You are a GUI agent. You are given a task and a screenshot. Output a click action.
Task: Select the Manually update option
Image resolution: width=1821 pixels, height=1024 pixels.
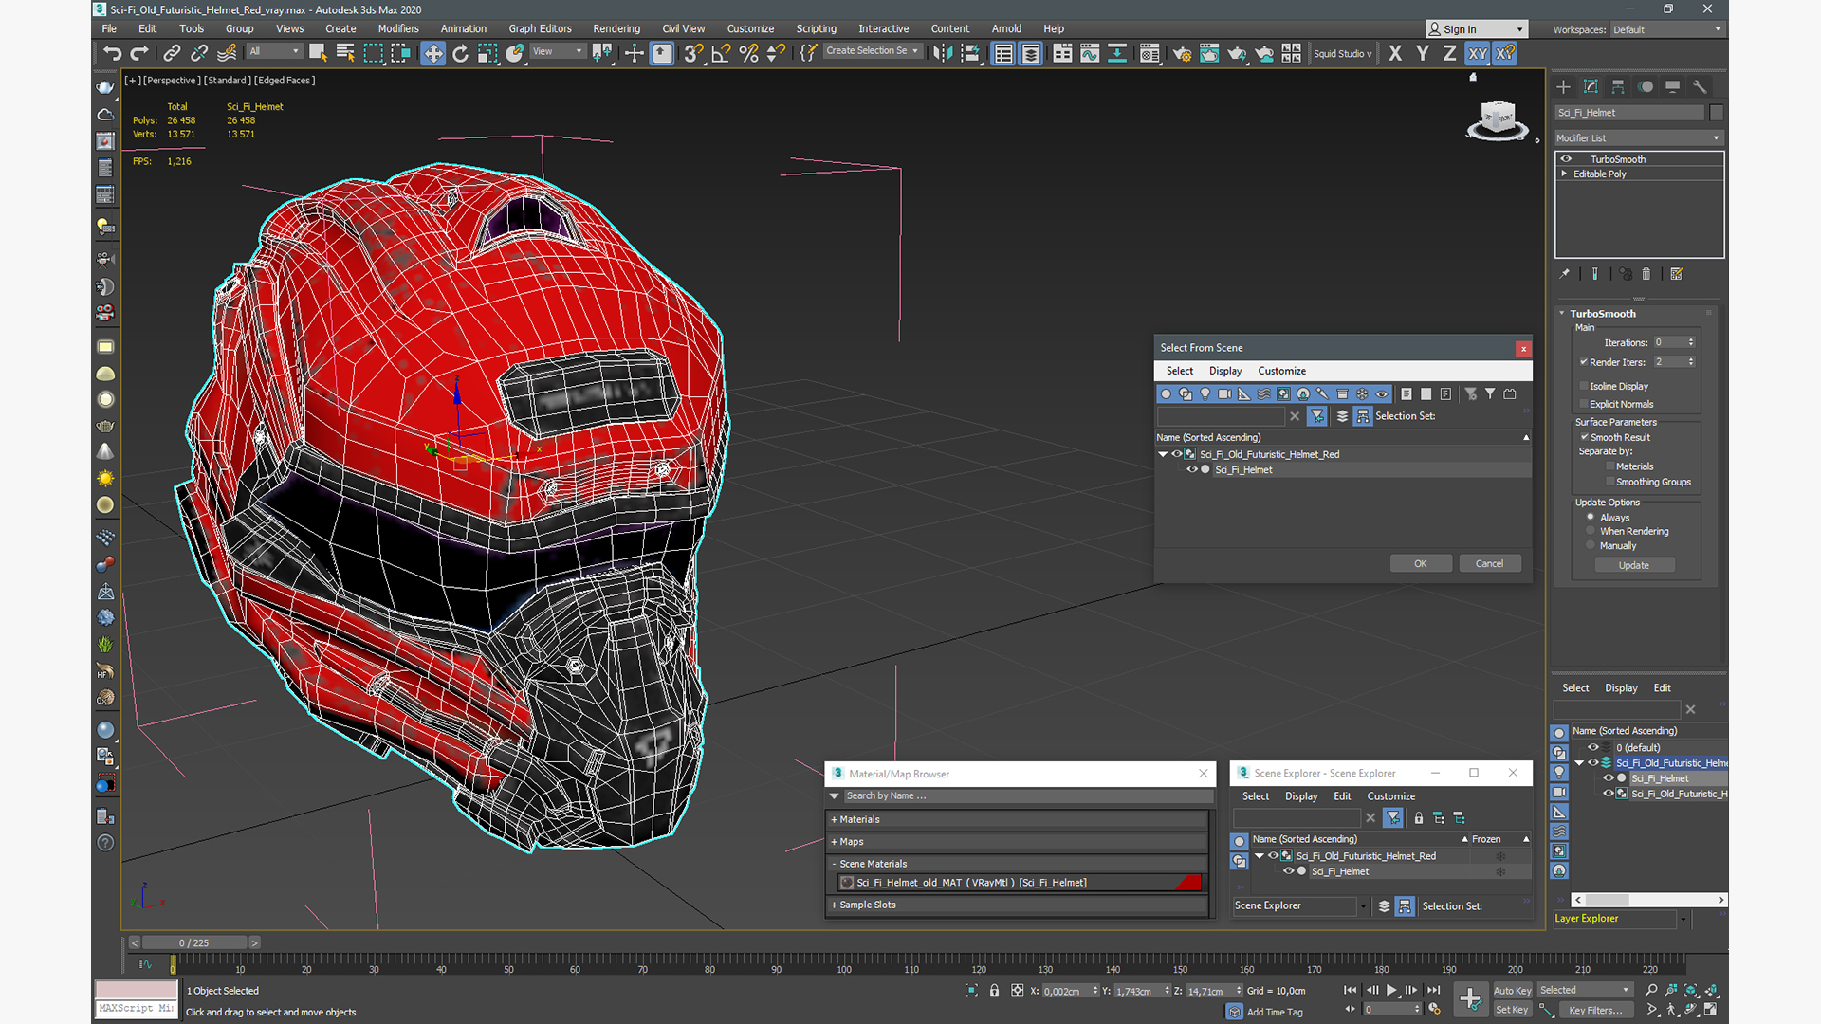[x=1591, y=545]
